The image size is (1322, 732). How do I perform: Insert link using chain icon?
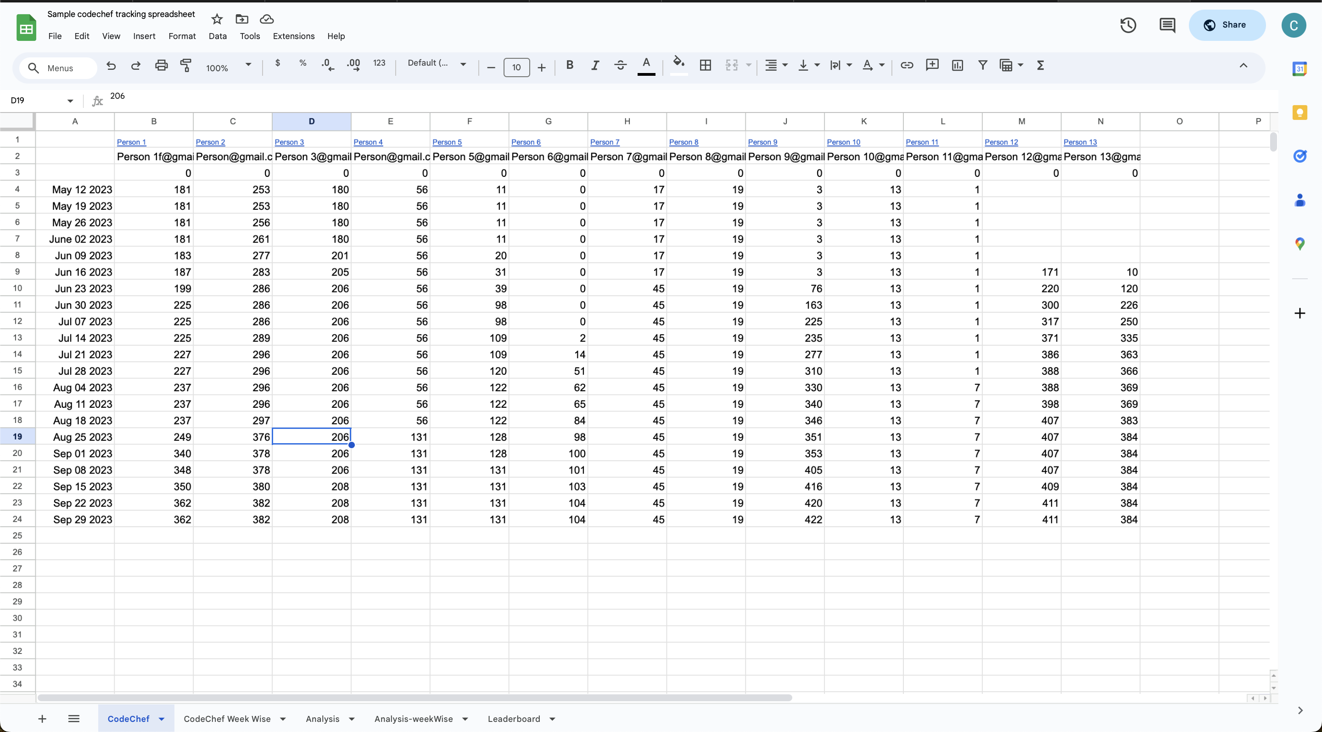[907, 65]
